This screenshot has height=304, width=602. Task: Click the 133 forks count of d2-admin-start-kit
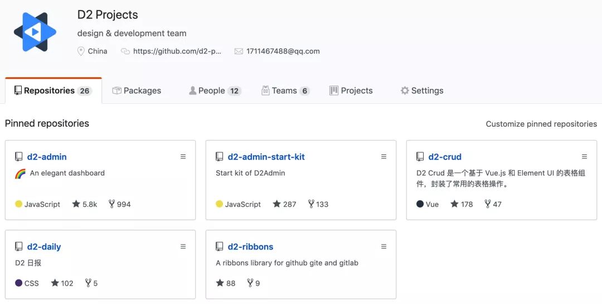click(318, 204)
